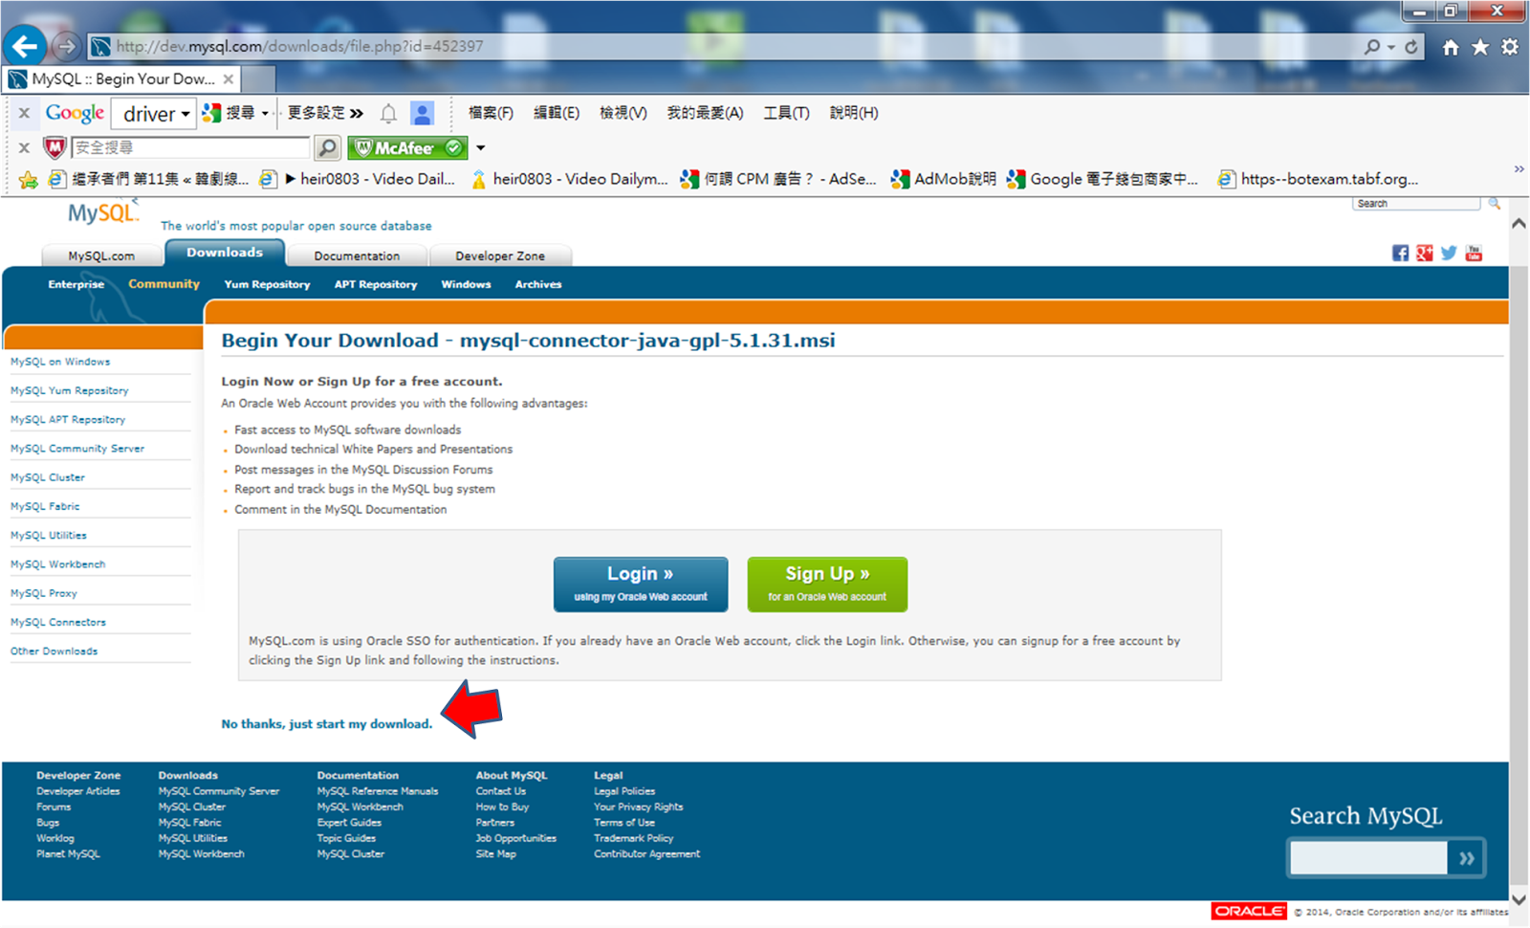This screenshot has height=928, width=1530.
Task: Open the 檔案(F) menu
Action: pyautogui.click(x=491, y=113)
